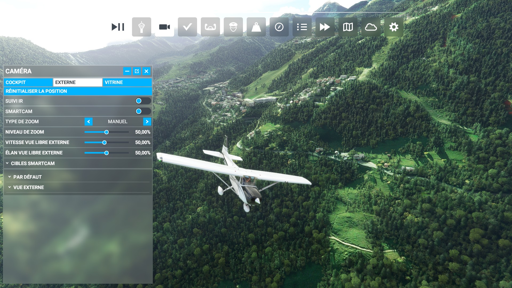Open the checklist checkmark icon
The height and width of the screenshot is (288, 512).
pyautogui.click(x=187, y=27)
